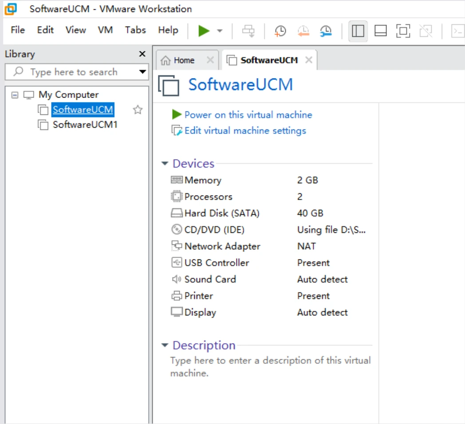The height and width of the screenshot is (424, 465).
Task: Mark SoftwareUCM as favorite with star
Action: point(138,110)
